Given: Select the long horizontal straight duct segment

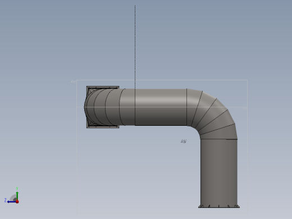Looking at the screenshot, I should pos(161,107).
